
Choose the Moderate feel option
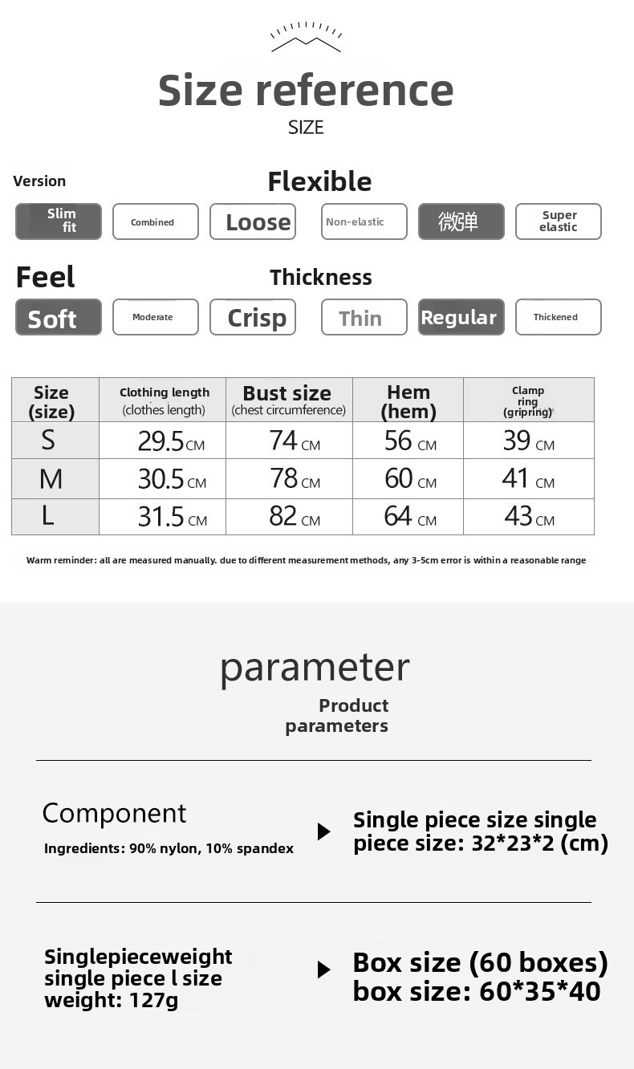[155, 317]
